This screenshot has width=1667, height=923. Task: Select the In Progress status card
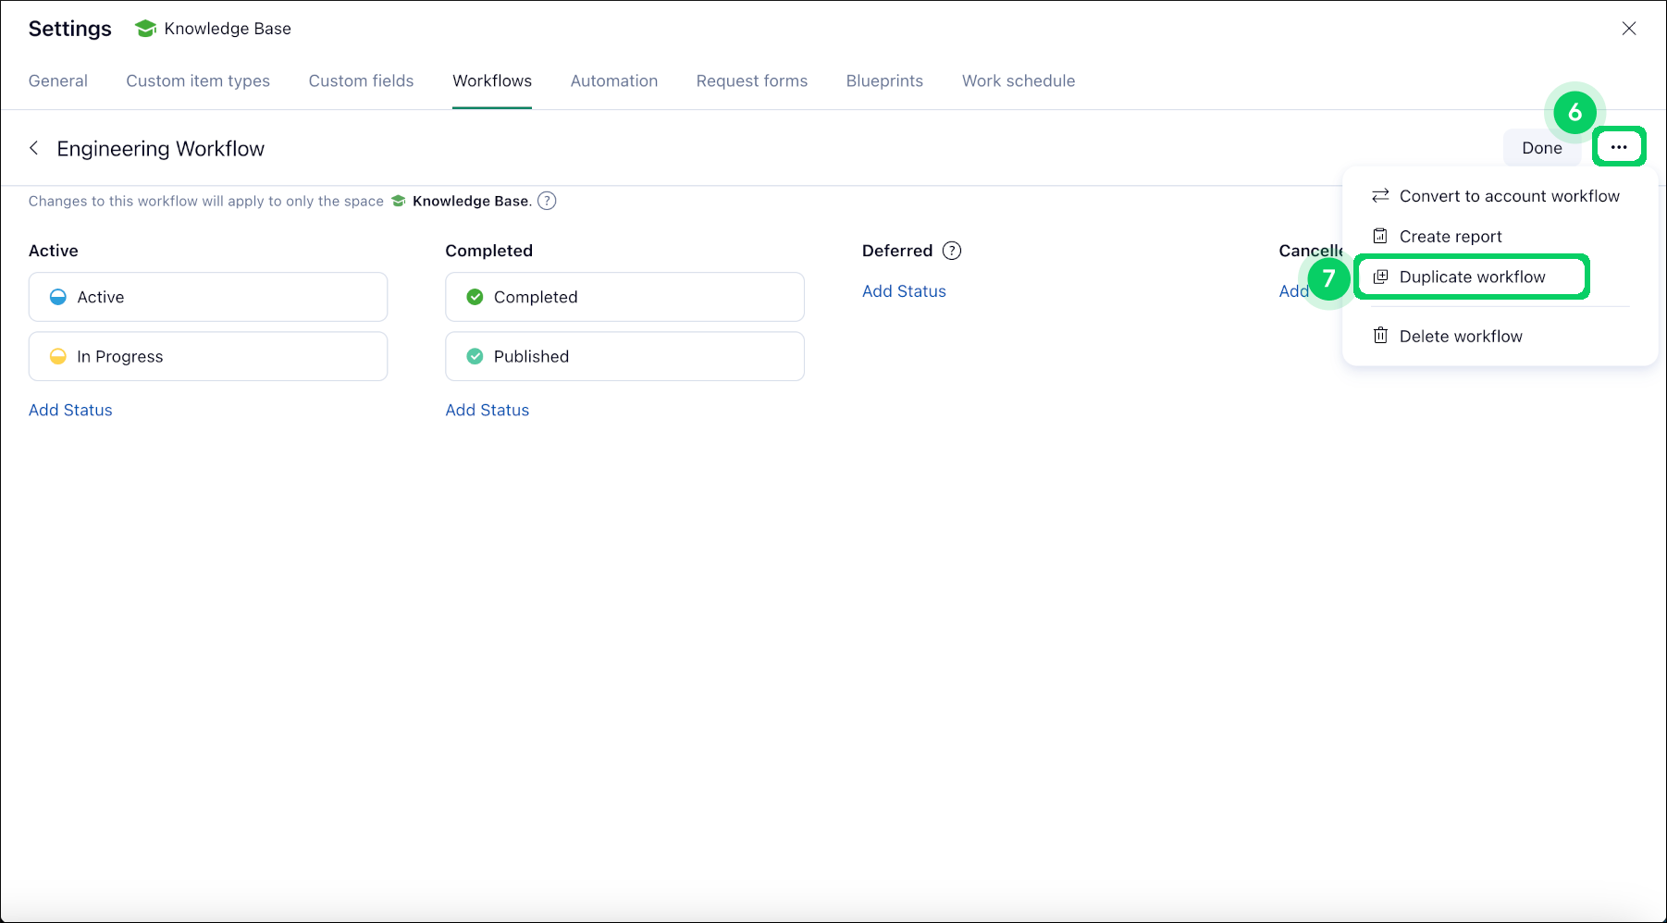coord(207,356)
